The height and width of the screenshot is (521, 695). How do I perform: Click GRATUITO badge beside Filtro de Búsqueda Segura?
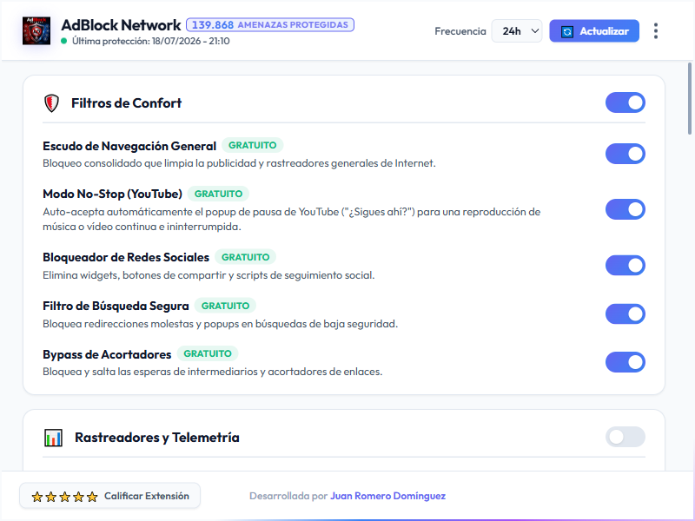pyautogui.click(x=225, y=306)
